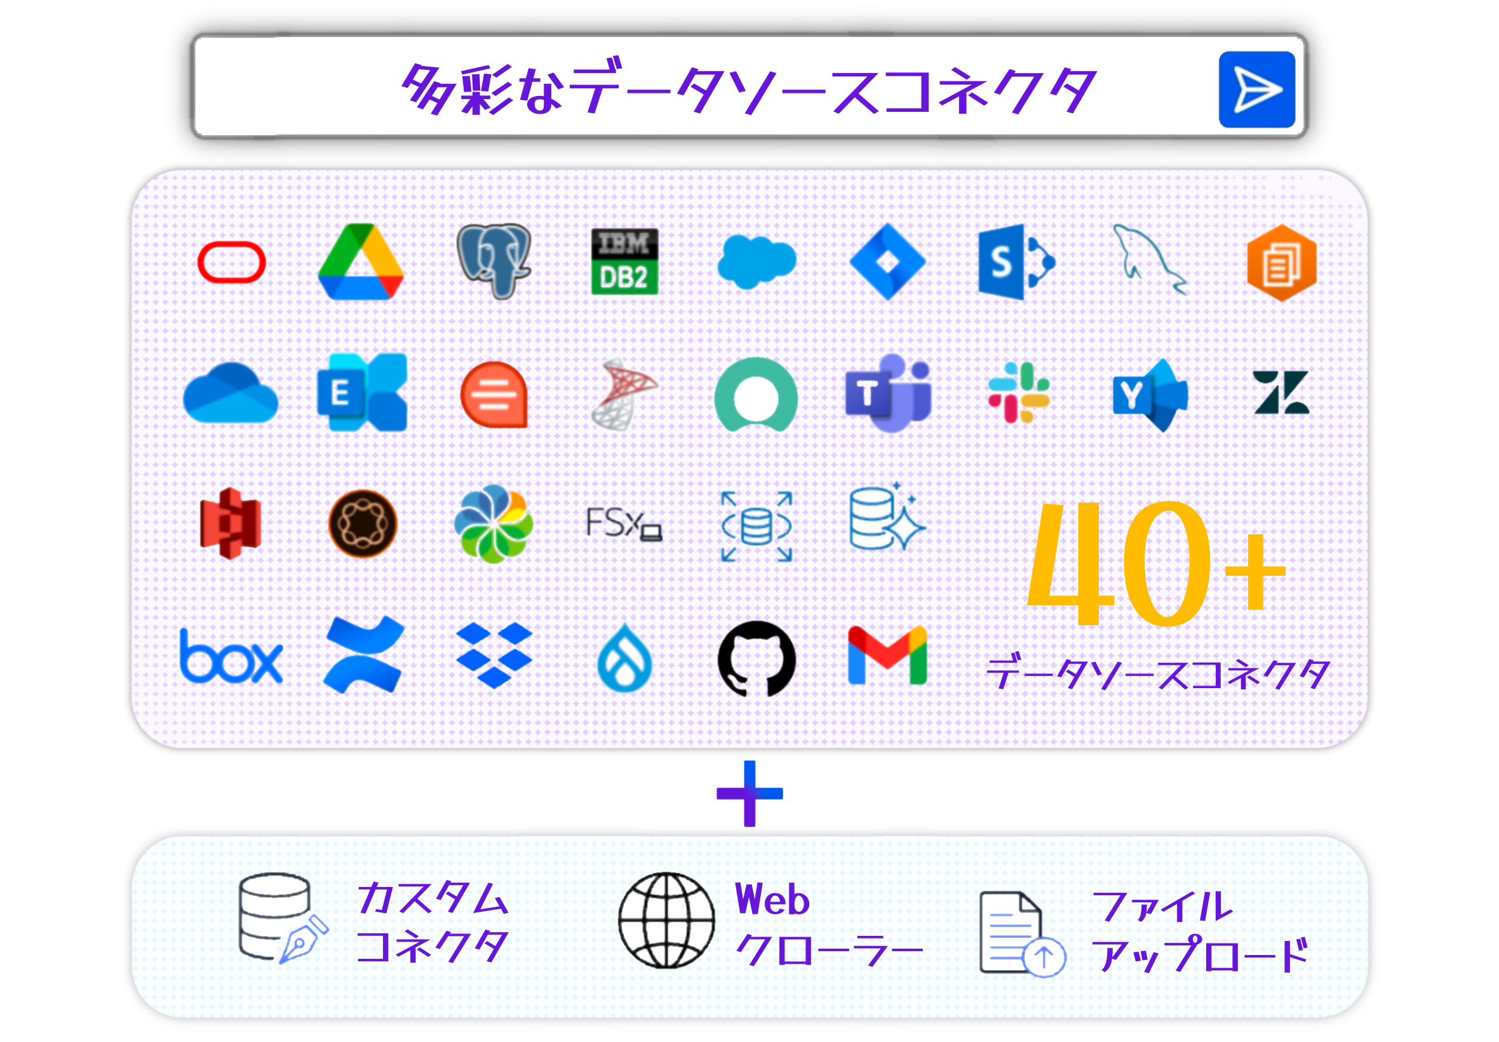Screen dimensions: 1499x1042
Task: Click the カスタムコネクタ label
Action: 432,922
